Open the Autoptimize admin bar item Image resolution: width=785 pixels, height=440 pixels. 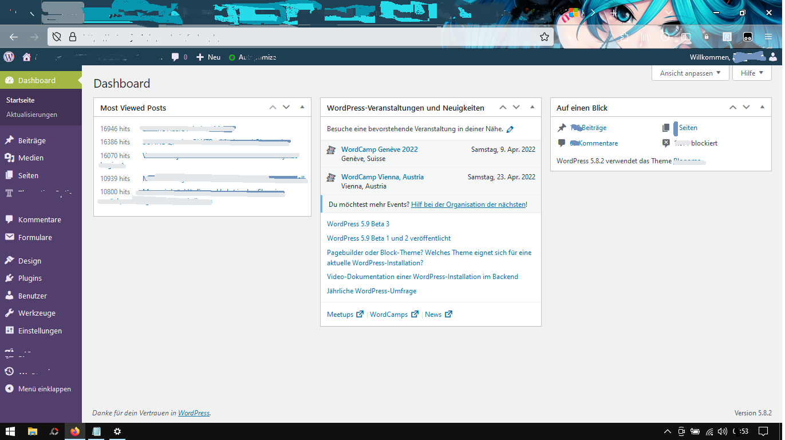[x=253, y=57]
